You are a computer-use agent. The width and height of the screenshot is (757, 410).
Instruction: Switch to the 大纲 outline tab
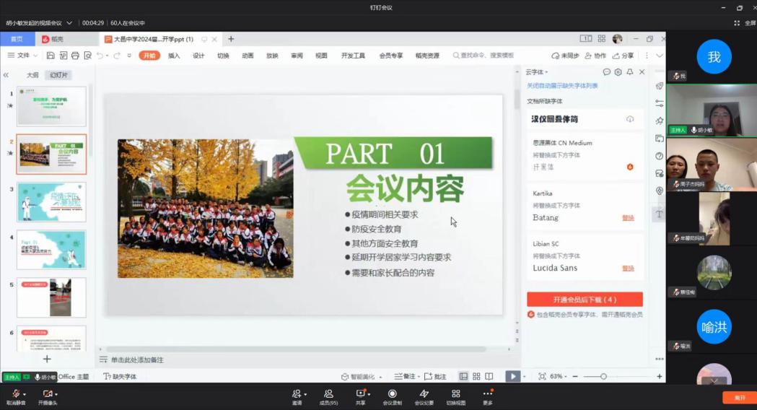32,75
